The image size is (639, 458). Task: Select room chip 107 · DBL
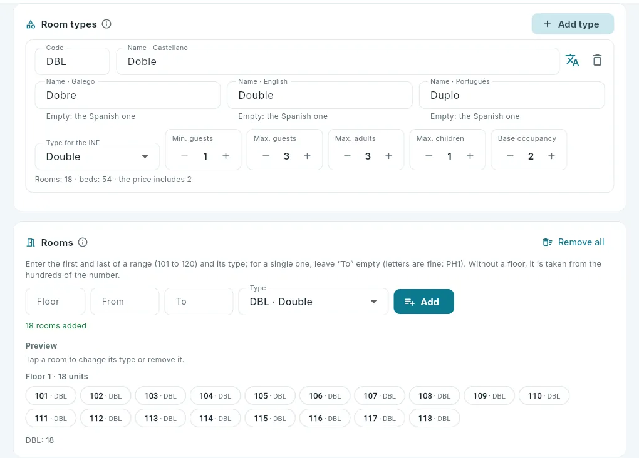(x=380, y=395)
